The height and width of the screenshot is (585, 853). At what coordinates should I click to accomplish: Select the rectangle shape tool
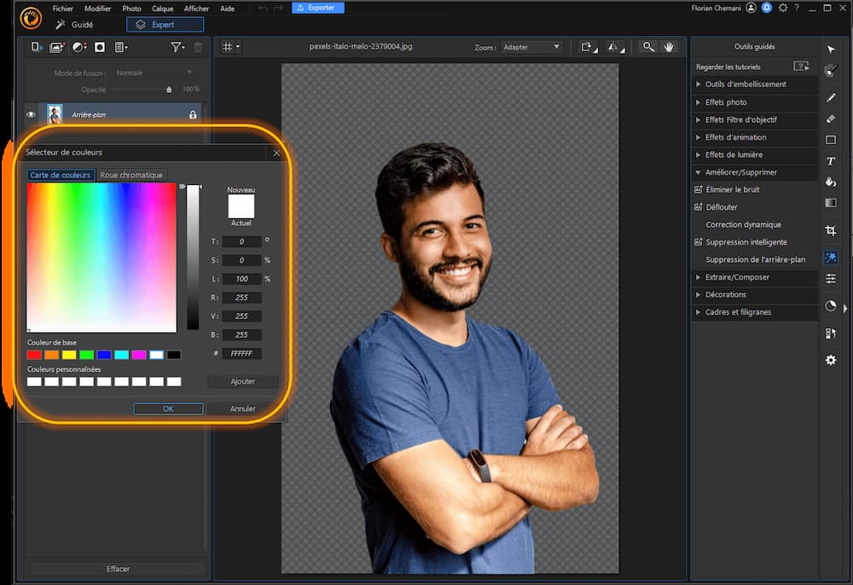[x=831, y=140]
